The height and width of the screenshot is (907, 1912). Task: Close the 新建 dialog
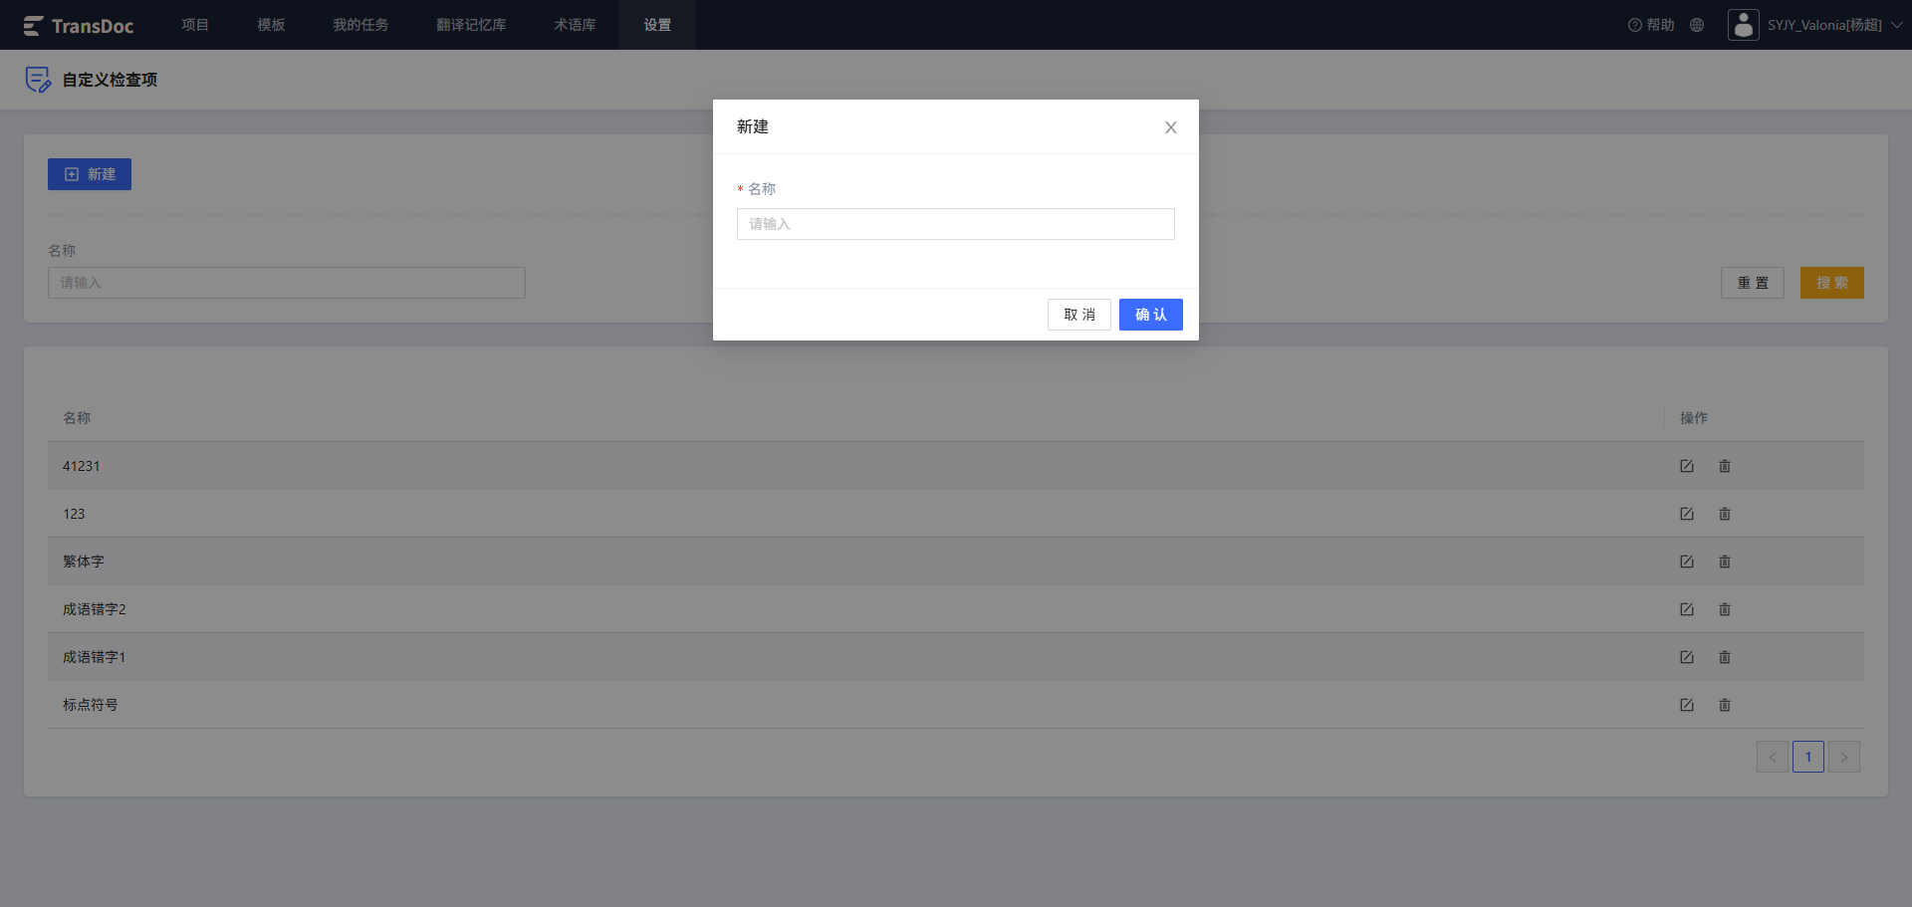point(1171,127)
